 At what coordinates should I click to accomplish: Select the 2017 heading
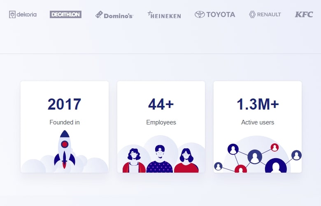65,104
